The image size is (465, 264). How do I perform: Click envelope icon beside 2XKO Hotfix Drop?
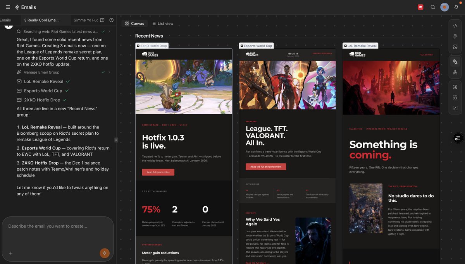click(x=19, y=100)
